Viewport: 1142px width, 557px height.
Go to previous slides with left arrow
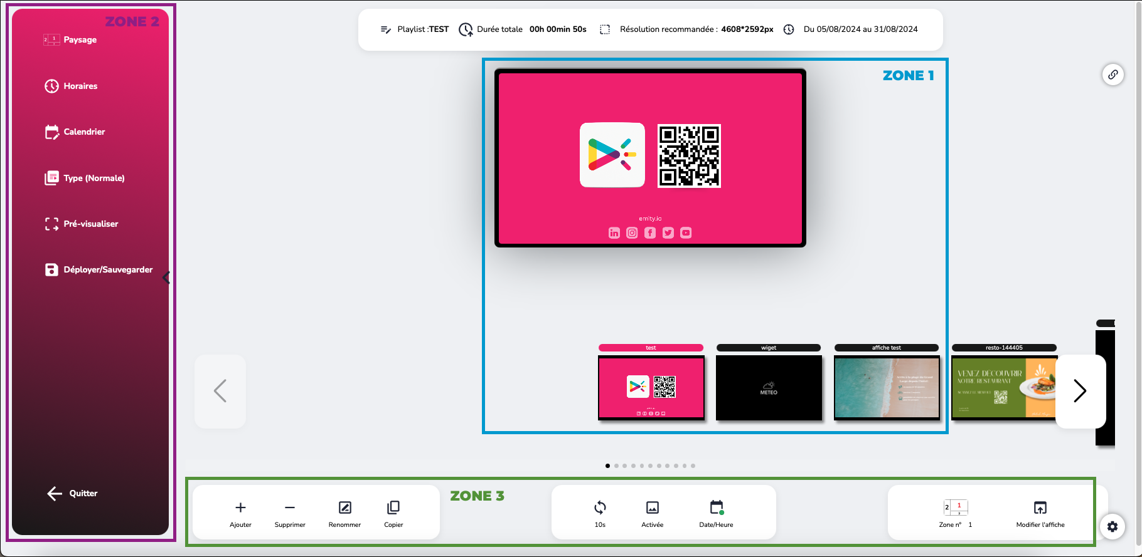pyautogui.click(x=220, y=391)
